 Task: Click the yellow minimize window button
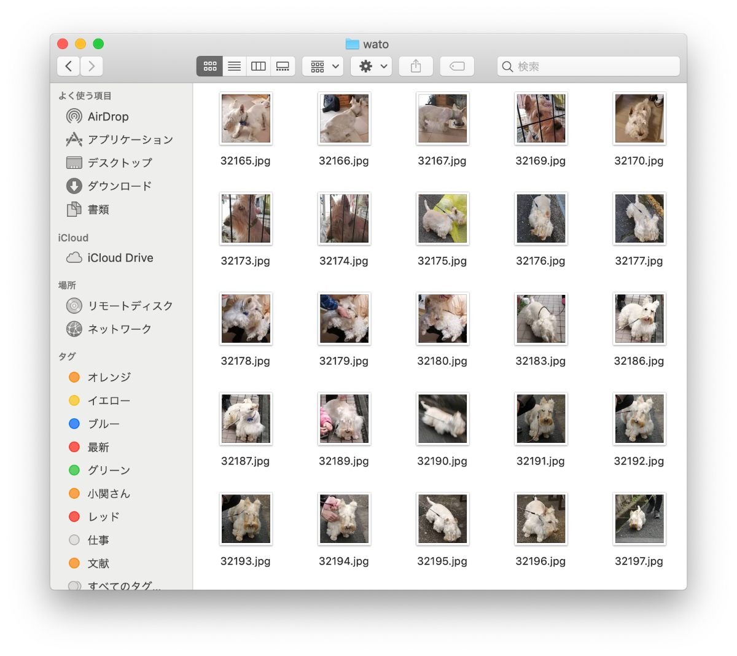[x=80, y=44]
